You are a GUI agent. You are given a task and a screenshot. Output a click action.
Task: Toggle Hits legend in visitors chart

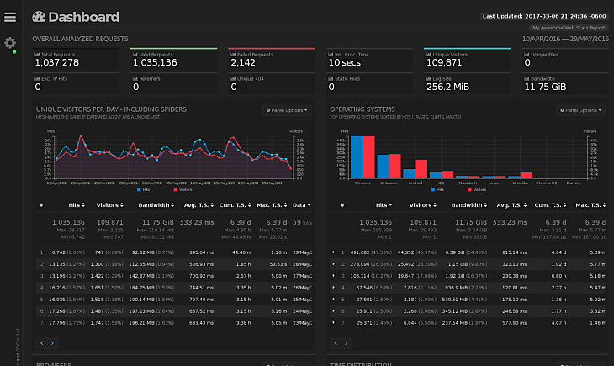coord(143,189)
